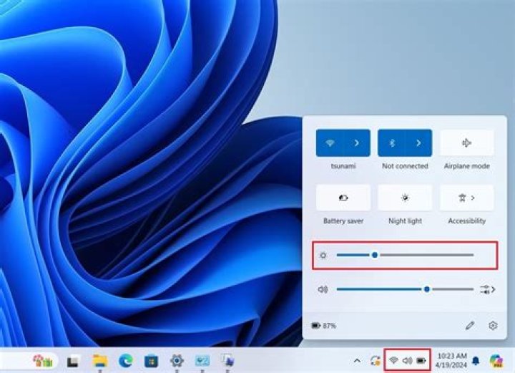The image size is (515, 373).
Task: Open Microsoft Store from taskbar
Action: tap(151, 361)
